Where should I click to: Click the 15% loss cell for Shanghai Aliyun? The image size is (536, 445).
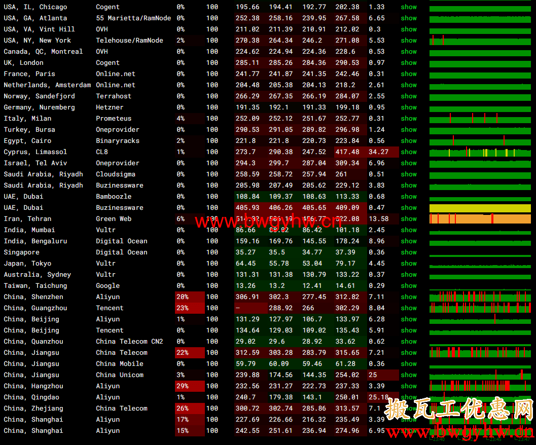point(190,431)
